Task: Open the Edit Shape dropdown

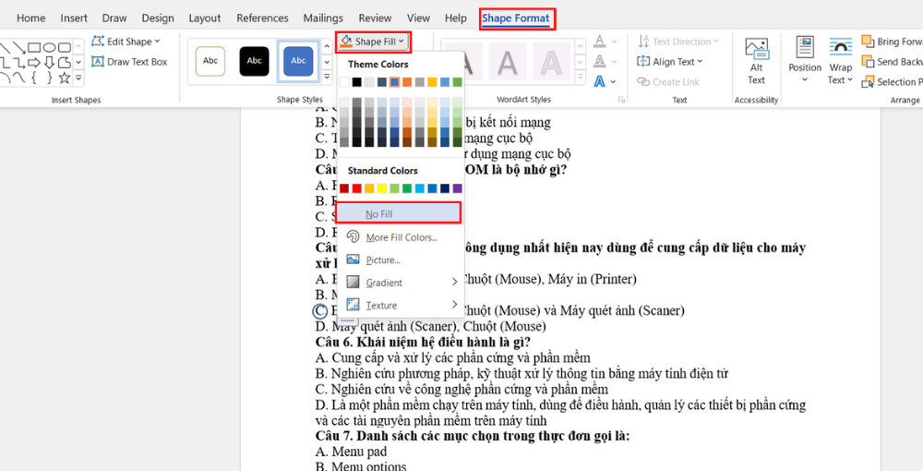Action: tap(126, 42)
